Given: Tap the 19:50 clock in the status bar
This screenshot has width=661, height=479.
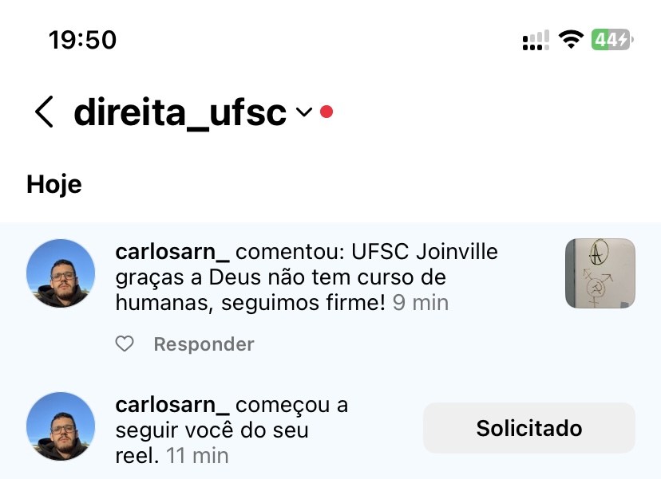Looking at the screenshot, I should click(82, 39).
